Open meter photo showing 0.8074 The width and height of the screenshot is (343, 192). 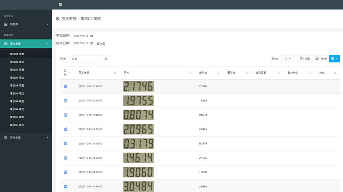138,115
